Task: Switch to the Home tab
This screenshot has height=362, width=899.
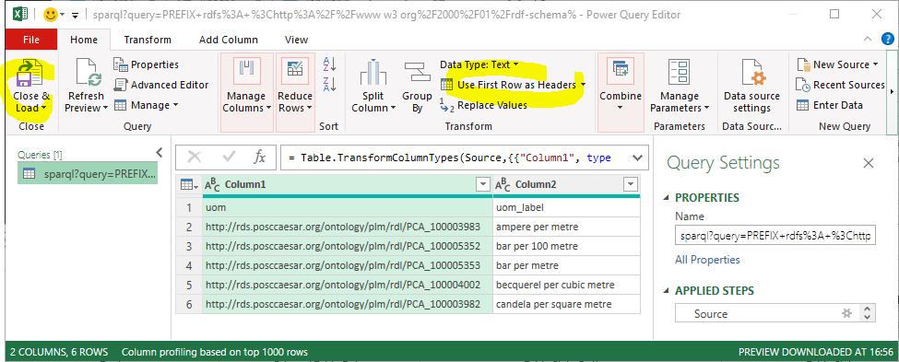Action: [84, 40]
